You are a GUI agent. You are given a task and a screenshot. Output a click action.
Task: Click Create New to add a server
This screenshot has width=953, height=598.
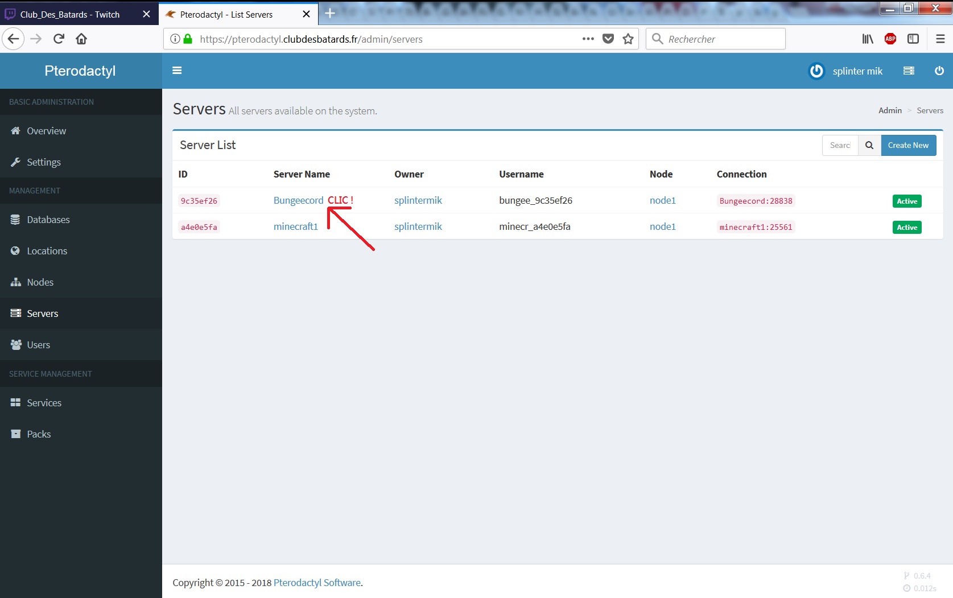click(908, 145)
